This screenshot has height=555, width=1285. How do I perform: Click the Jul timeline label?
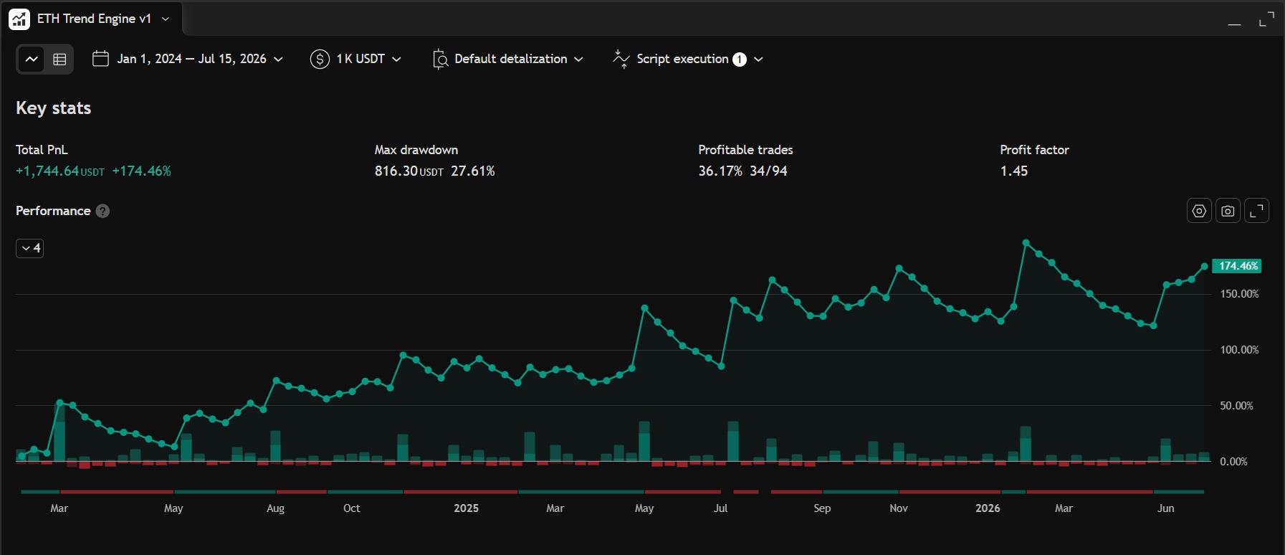pos(720,508)
